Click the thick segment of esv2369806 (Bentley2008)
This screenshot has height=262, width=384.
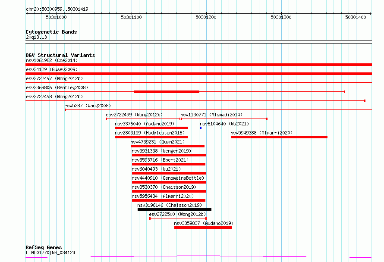click(167, 92)
